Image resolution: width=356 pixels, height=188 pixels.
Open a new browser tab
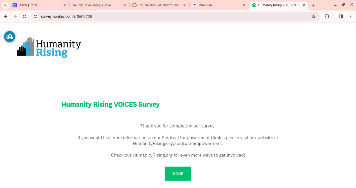[x=313, y=5]
